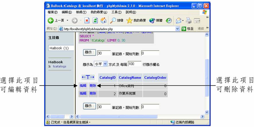
Task: Open the 編輯(E) Edit menu
Action: click(x=67, y=12)
